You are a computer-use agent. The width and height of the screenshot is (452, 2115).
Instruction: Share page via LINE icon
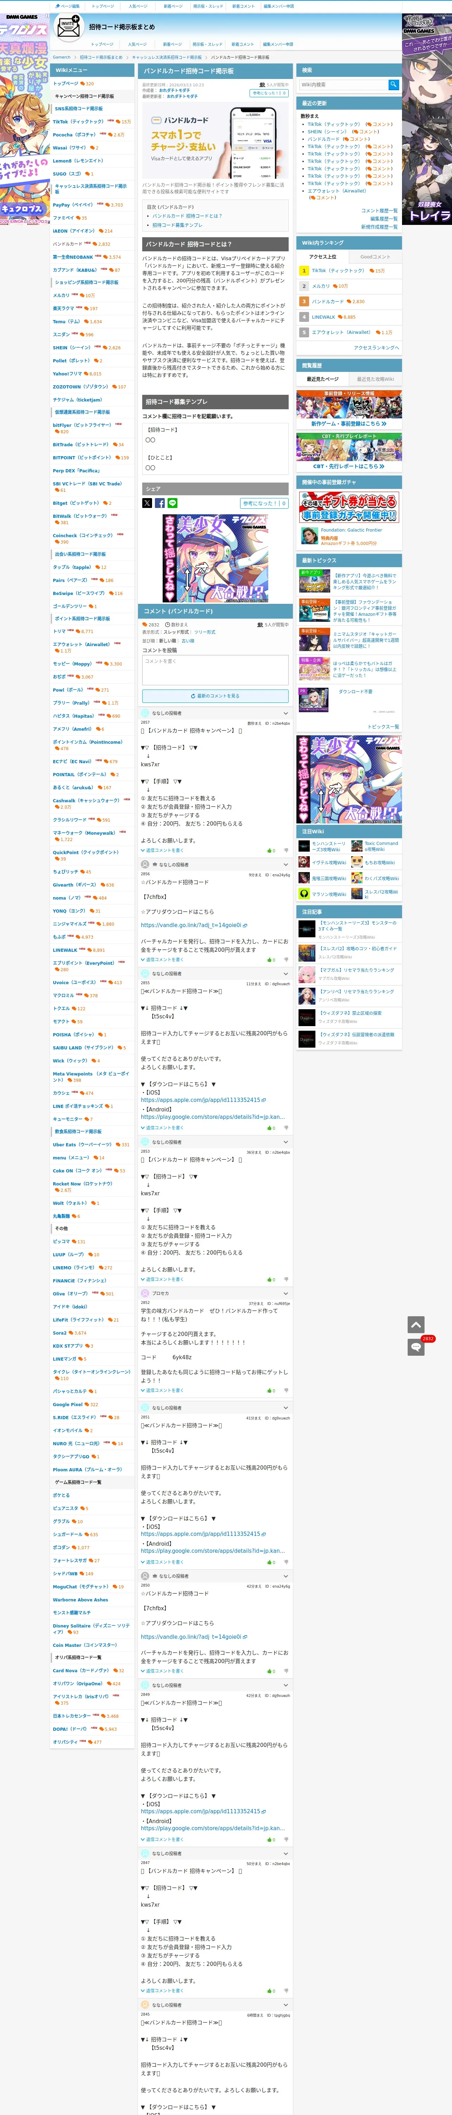(172, 503)
